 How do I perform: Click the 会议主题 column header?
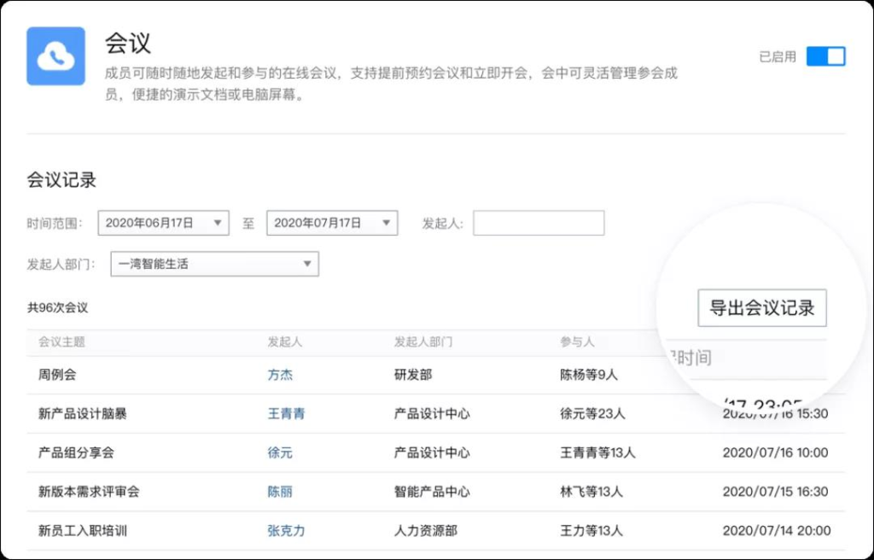[x=61, y=342]
